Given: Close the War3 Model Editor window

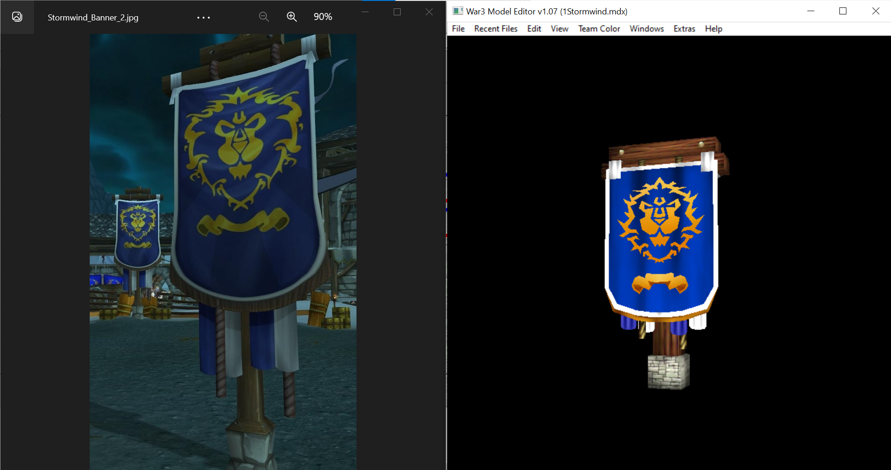Looking at the screenshot, I should click(x=876, y=11).
